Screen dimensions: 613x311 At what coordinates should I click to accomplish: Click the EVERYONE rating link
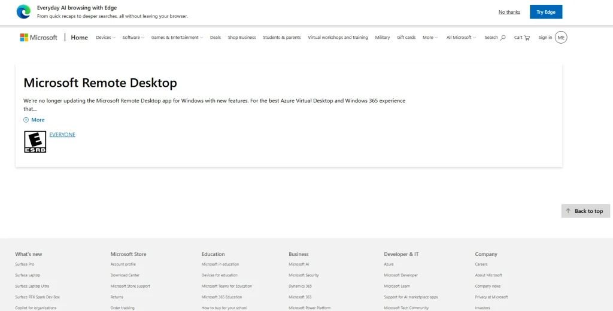[62, 135]
